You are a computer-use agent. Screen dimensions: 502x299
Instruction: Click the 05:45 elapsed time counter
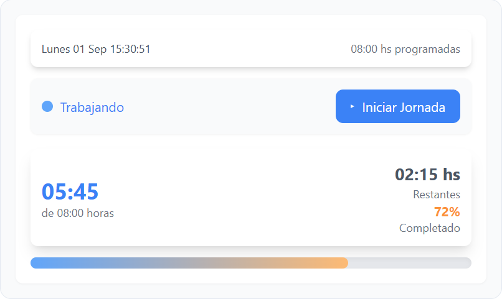(70, 191)
